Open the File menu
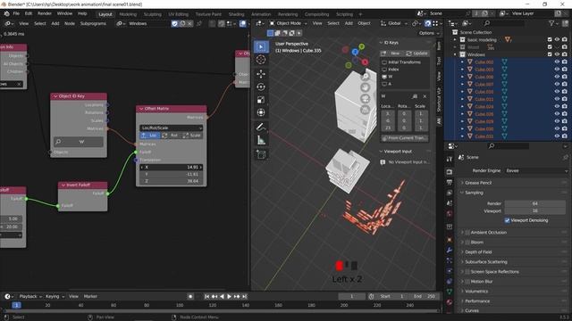Viewport: 572px width, 321px height. 16,13
